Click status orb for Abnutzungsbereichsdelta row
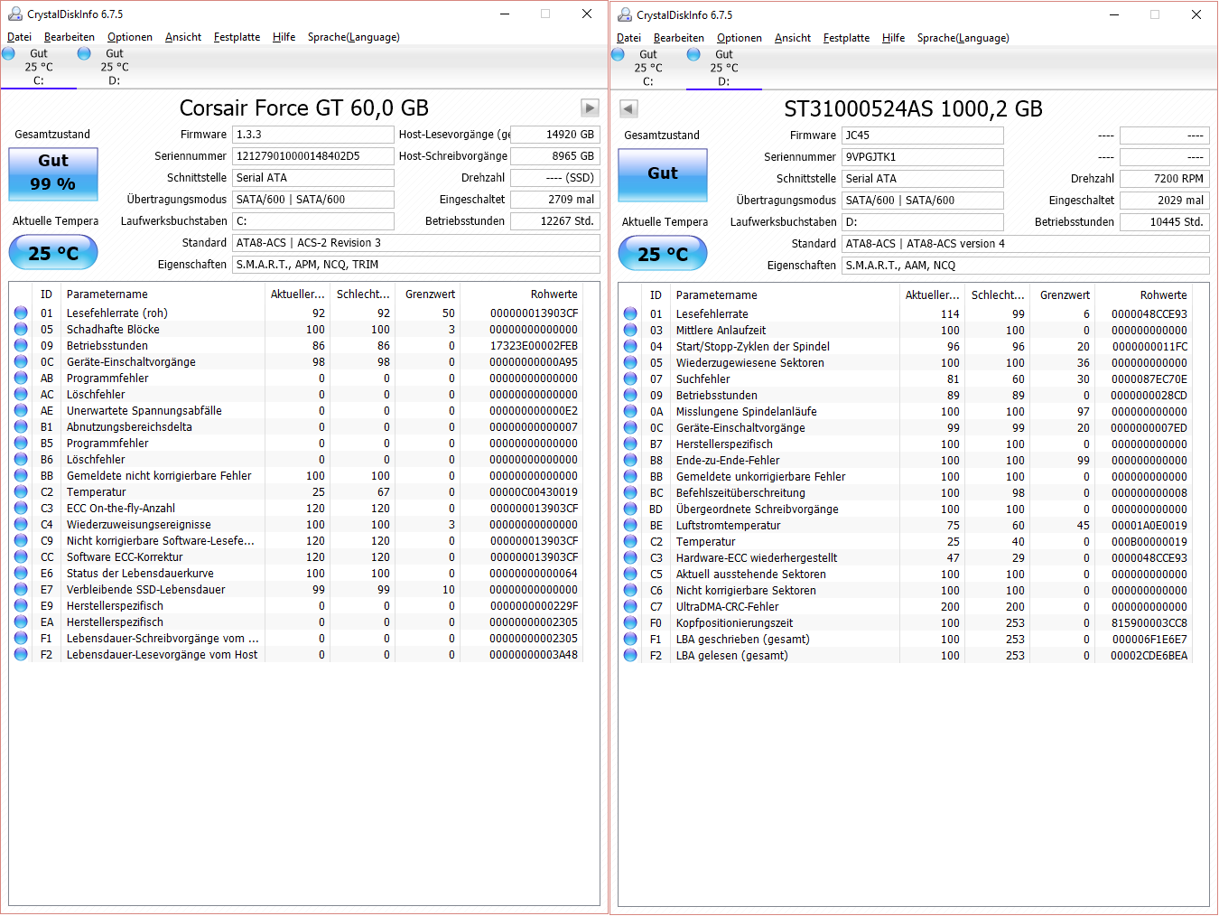The height and width of the screenshot is (916, 1219). tap(21, 426)
